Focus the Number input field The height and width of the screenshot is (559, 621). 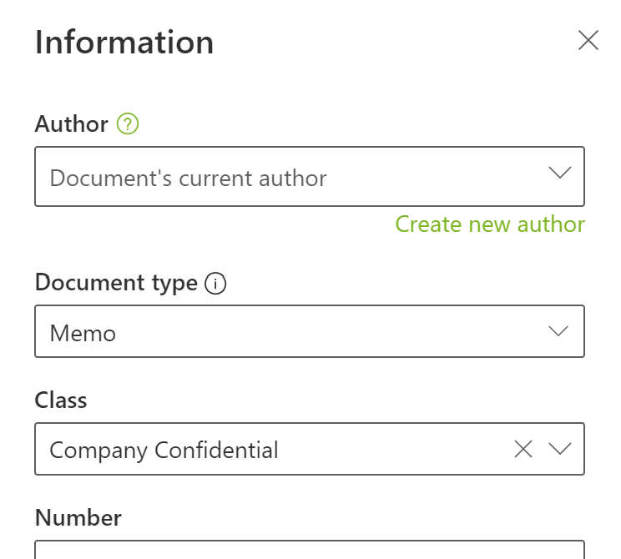309,551
